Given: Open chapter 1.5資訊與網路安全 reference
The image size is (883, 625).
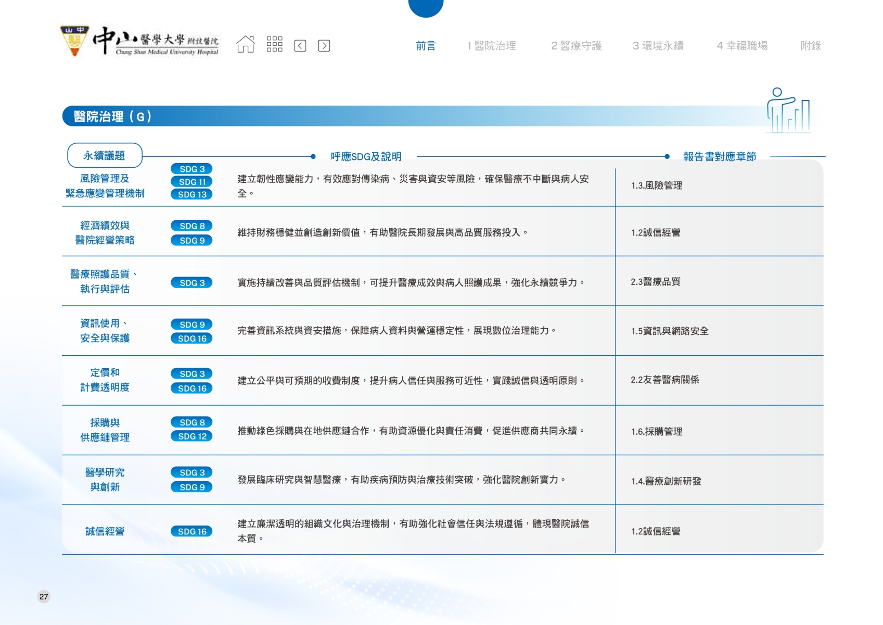Looking at the screenshot, I should 670,331.
